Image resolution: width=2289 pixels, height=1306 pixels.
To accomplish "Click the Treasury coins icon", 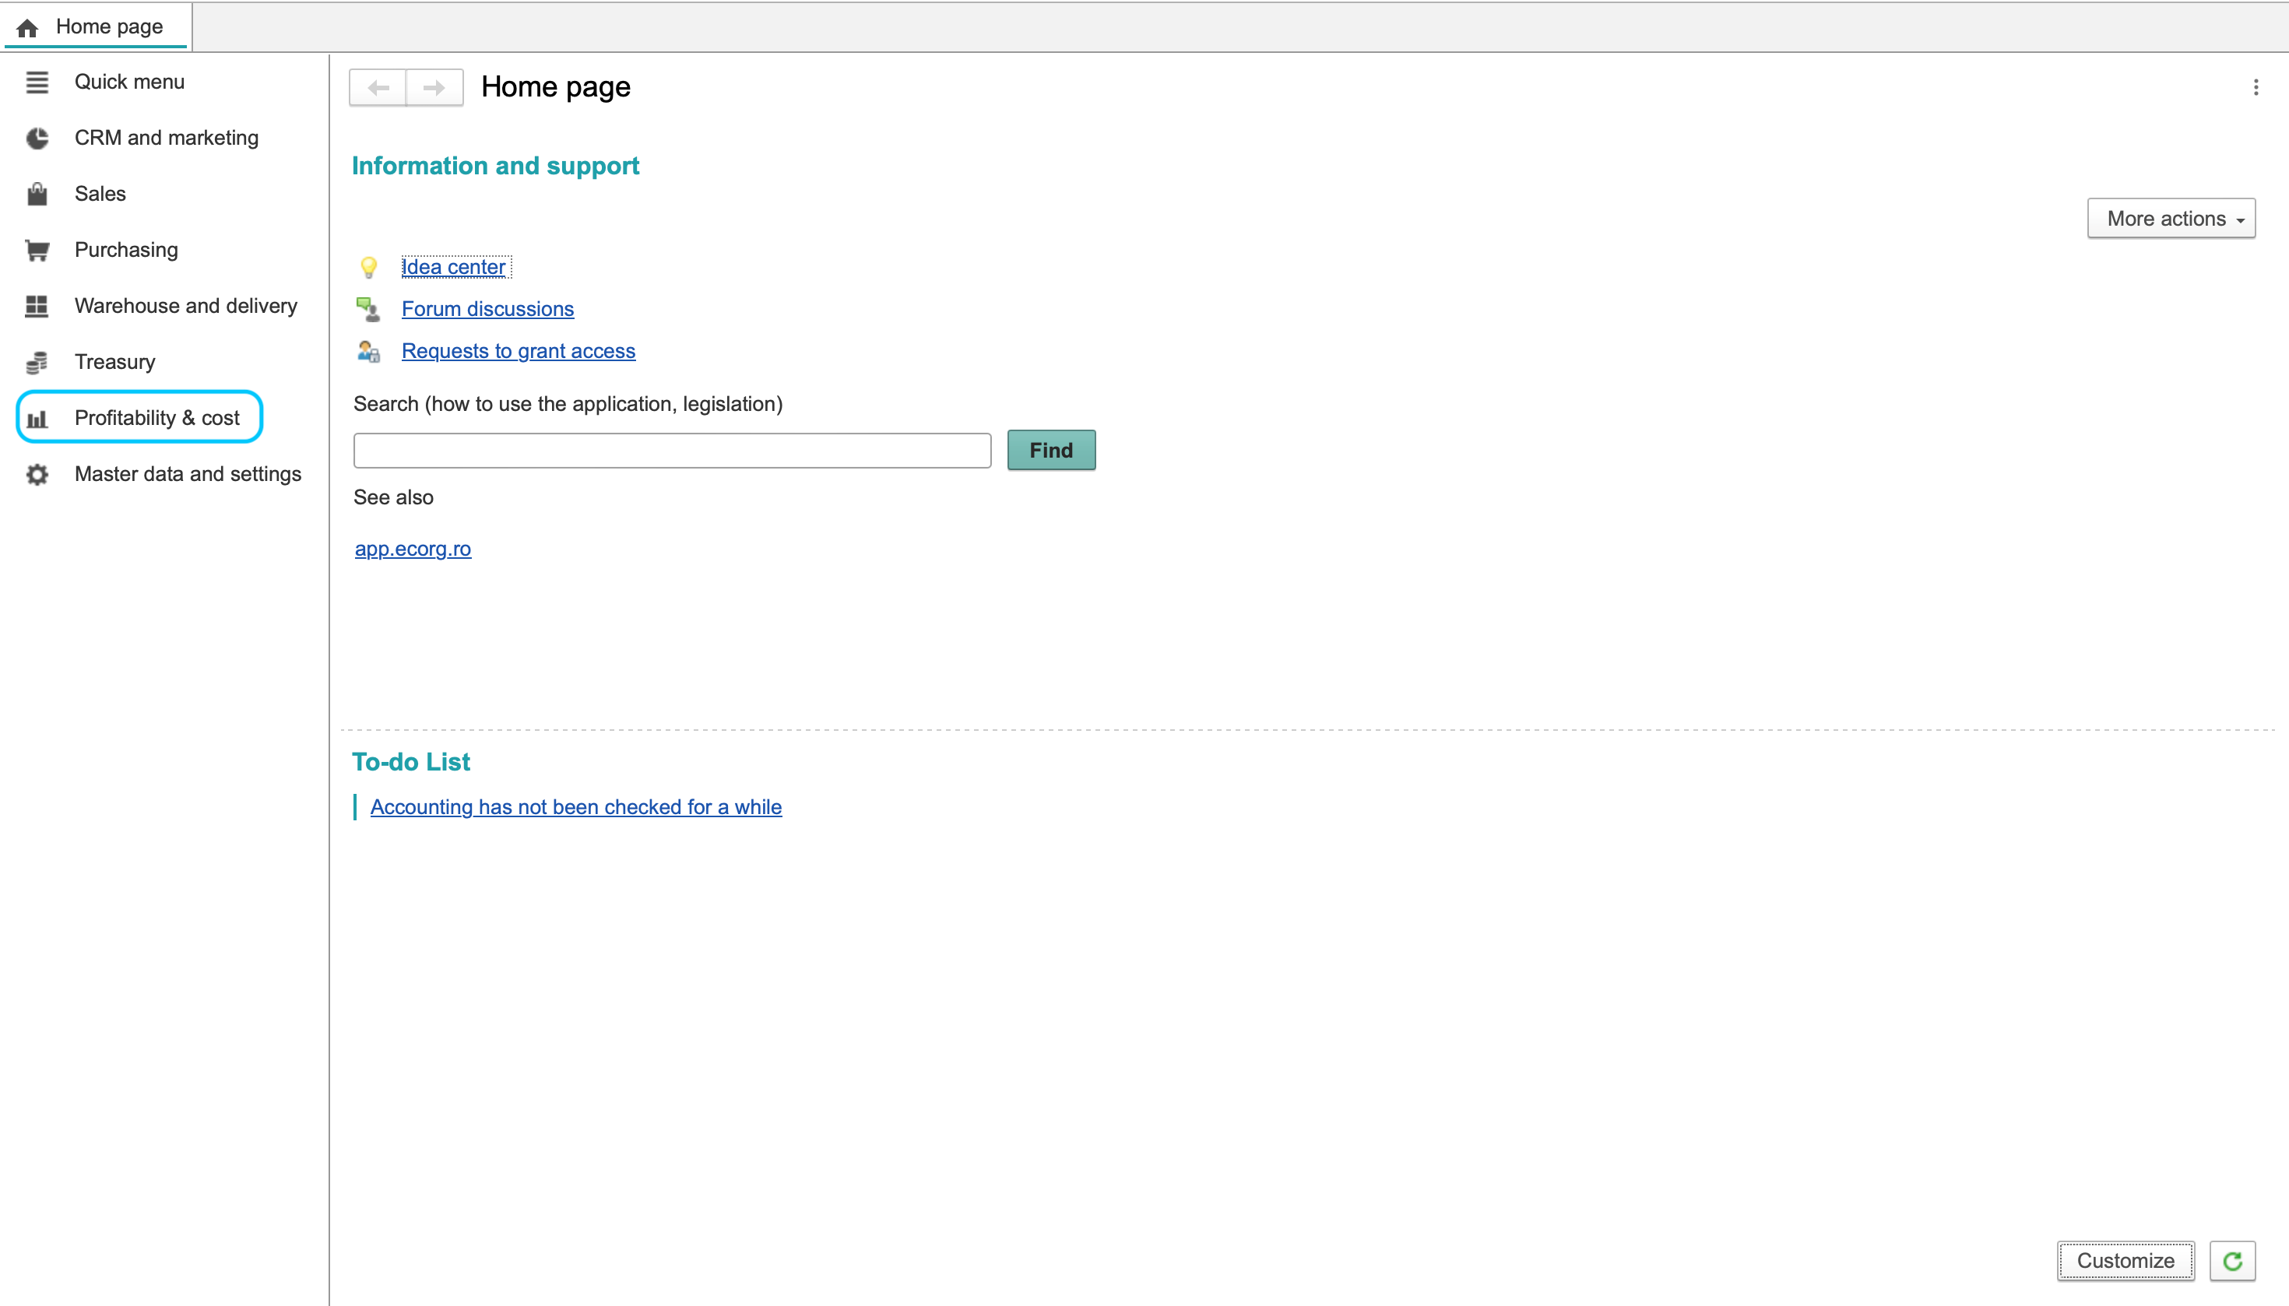I will click(x=37, y=363).
